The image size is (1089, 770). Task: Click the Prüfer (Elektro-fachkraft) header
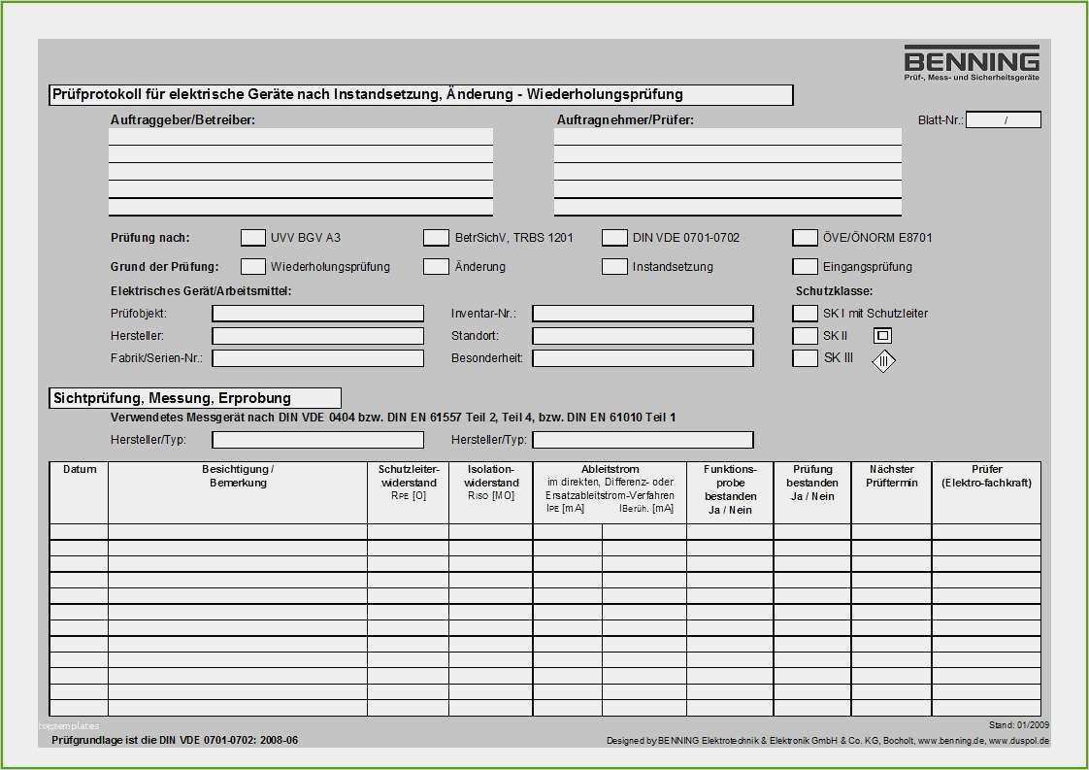986,492
